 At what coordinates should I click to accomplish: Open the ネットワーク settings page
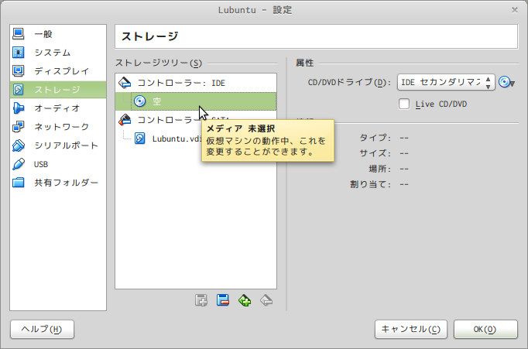point(58,127)
